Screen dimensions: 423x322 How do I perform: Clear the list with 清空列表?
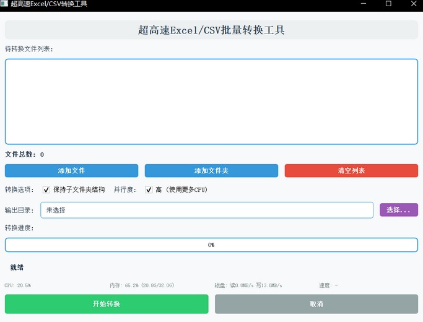351,170
